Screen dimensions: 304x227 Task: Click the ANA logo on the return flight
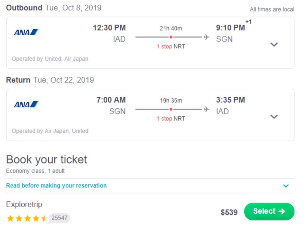pos(26,104)
